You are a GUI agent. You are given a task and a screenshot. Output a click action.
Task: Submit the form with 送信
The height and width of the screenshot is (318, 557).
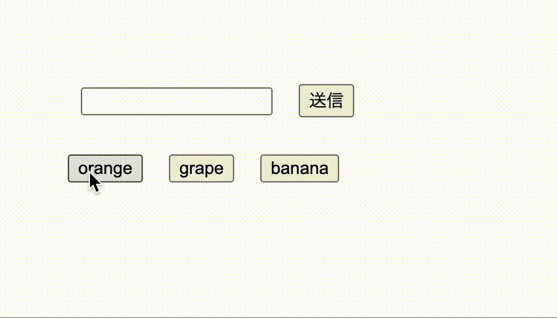pyautogui.click(x=326, y=100)
